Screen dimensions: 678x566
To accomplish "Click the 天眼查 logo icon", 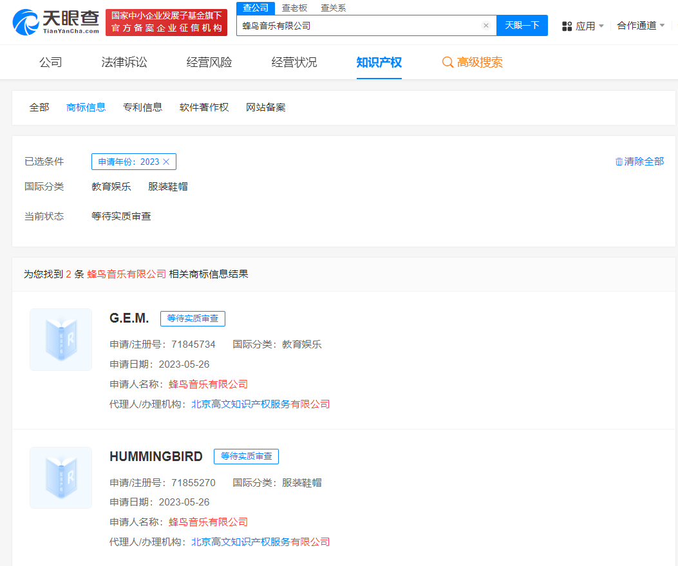I will (x=24, y=22).
